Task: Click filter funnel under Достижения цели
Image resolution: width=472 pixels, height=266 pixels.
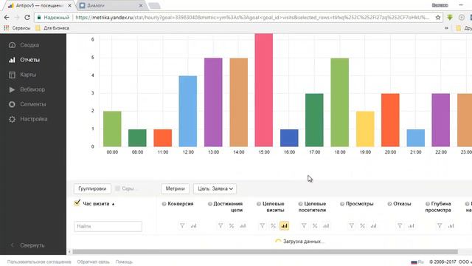Action: (x=221, y=225)
